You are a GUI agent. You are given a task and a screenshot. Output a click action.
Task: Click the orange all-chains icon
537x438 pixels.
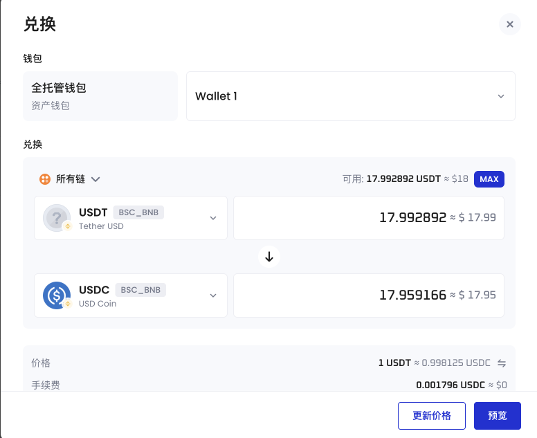[45, 179]
